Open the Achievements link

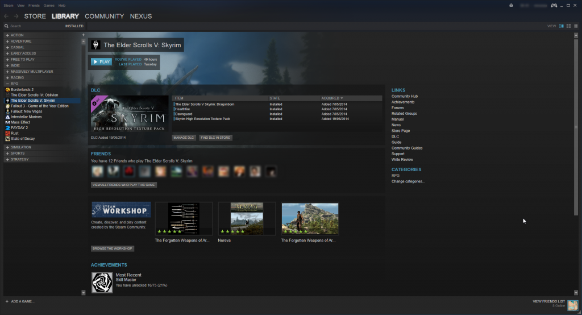pos(403,102)
